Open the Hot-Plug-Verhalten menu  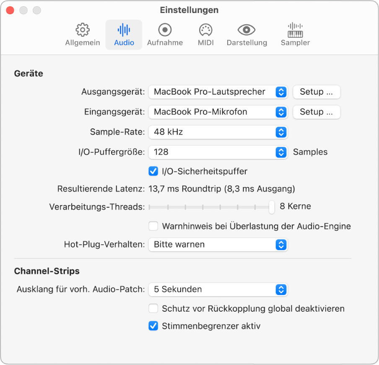218,244
